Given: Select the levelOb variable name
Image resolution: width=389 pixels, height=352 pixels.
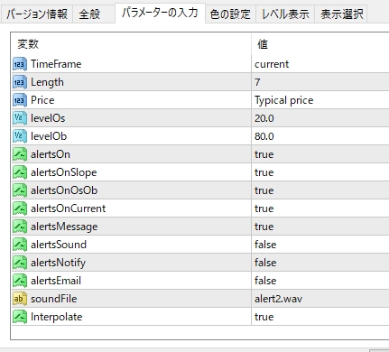Looking at the screenshot, I should coord(49,136).
